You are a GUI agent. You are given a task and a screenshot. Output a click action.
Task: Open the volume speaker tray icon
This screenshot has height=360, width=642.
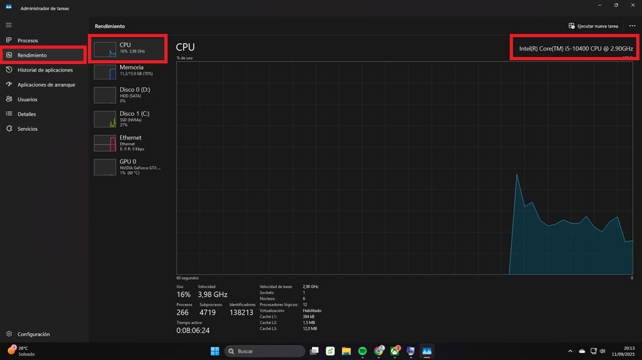click(602, 351)
